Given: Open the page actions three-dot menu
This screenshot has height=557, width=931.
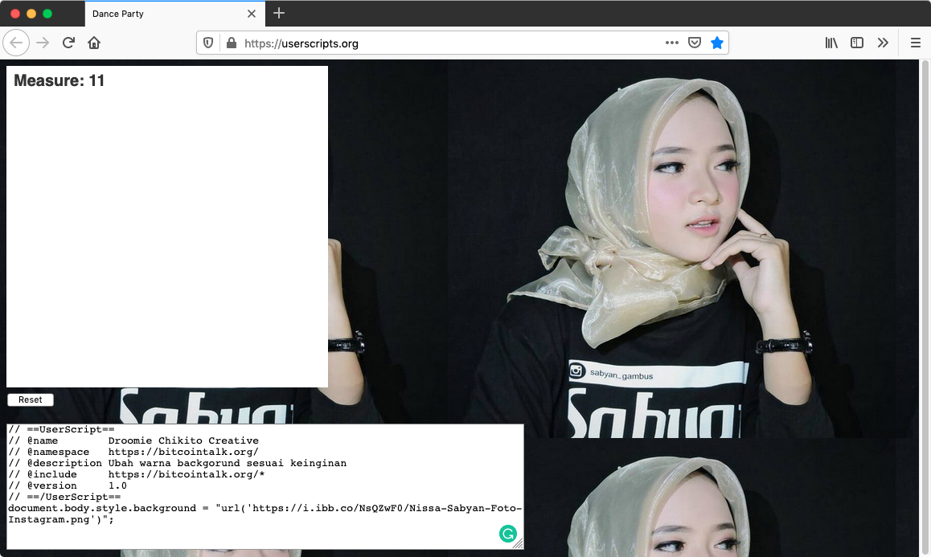Looking at the screenshot, I should pos(671,43).
